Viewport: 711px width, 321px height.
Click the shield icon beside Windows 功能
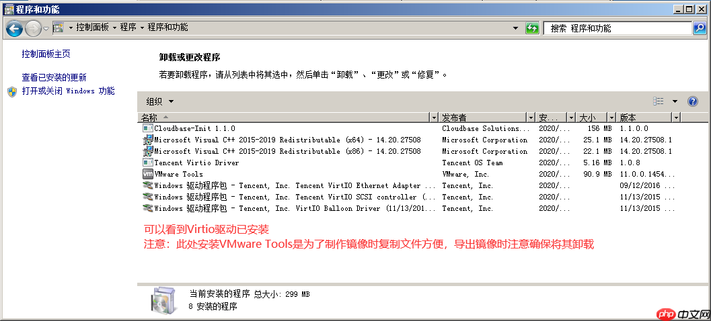tap(12, 91)
